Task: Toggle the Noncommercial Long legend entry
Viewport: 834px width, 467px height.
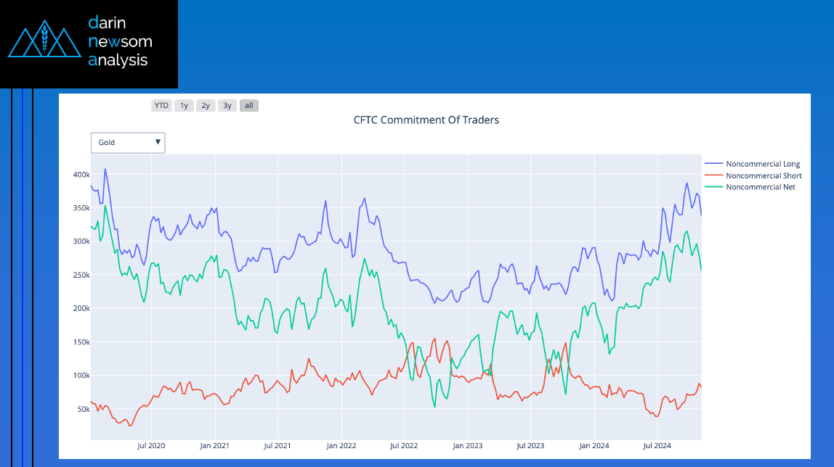Action: pyautogui.click(x=763, y=164)
